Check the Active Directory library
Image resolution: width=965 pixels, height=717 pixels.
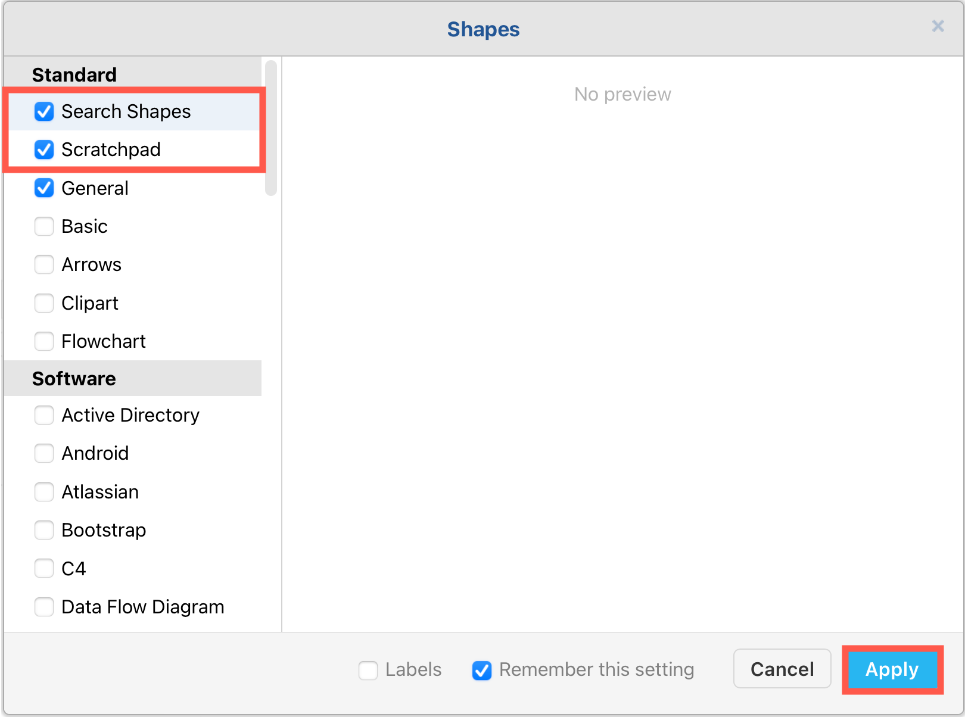[x=44, y=415]
